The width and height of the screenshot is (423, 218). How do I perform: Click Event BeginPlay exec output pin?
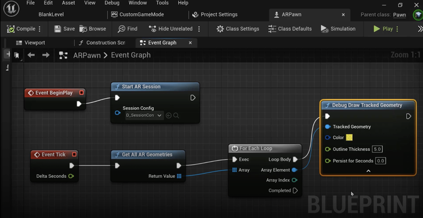tap(79, 104)
